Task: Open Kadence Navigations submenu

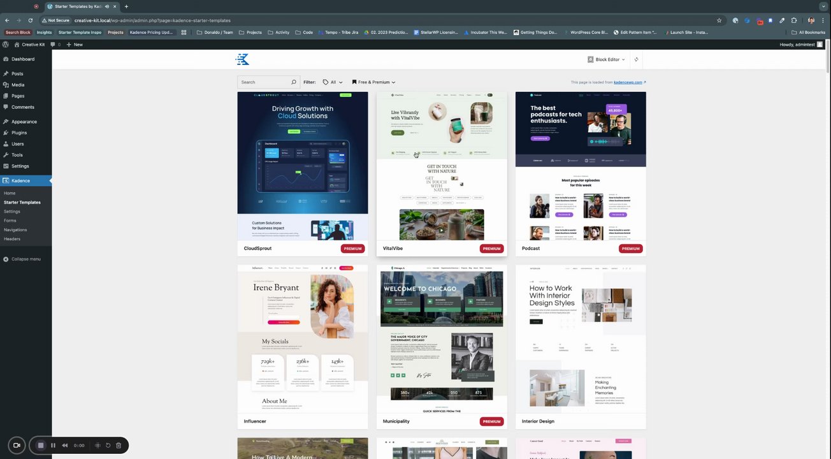Action: (15, 229)
